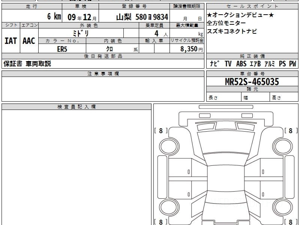Click the シフト header cell
Screen dimensions: 300x225
click(x=11, y=25)
